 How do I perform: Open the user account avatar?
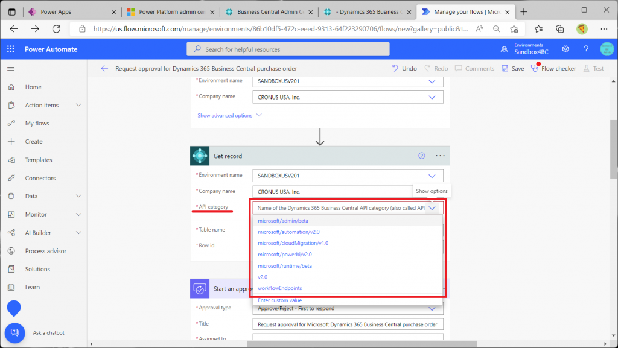607,49
